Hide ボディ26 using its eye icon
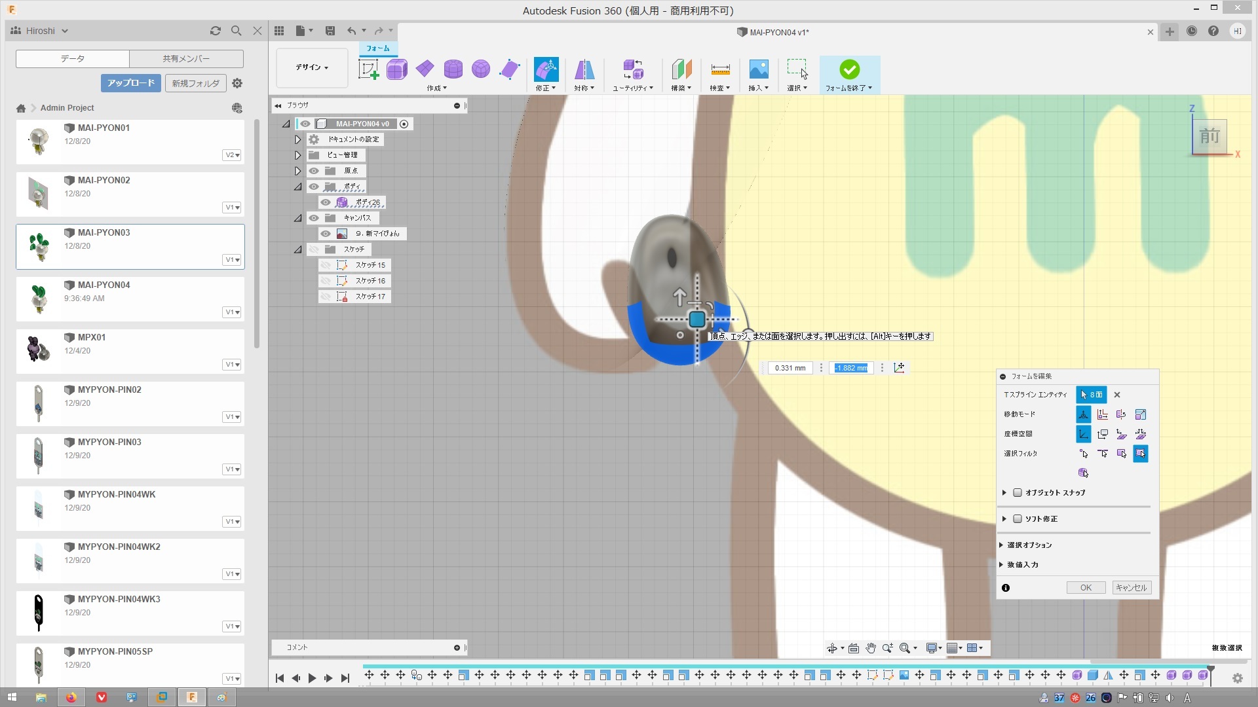Image resolution: width=1258 pixels, height=707 pixels. coord(326,202)
